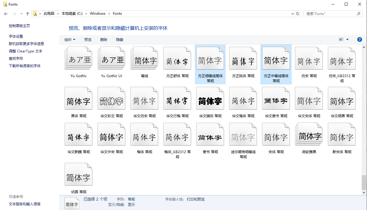Pick the 隶书 常规 font icon
367x210 pixels.
point(210,134)
